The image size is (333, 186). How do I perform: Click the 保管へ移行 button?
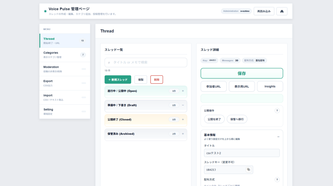(237, 119)
